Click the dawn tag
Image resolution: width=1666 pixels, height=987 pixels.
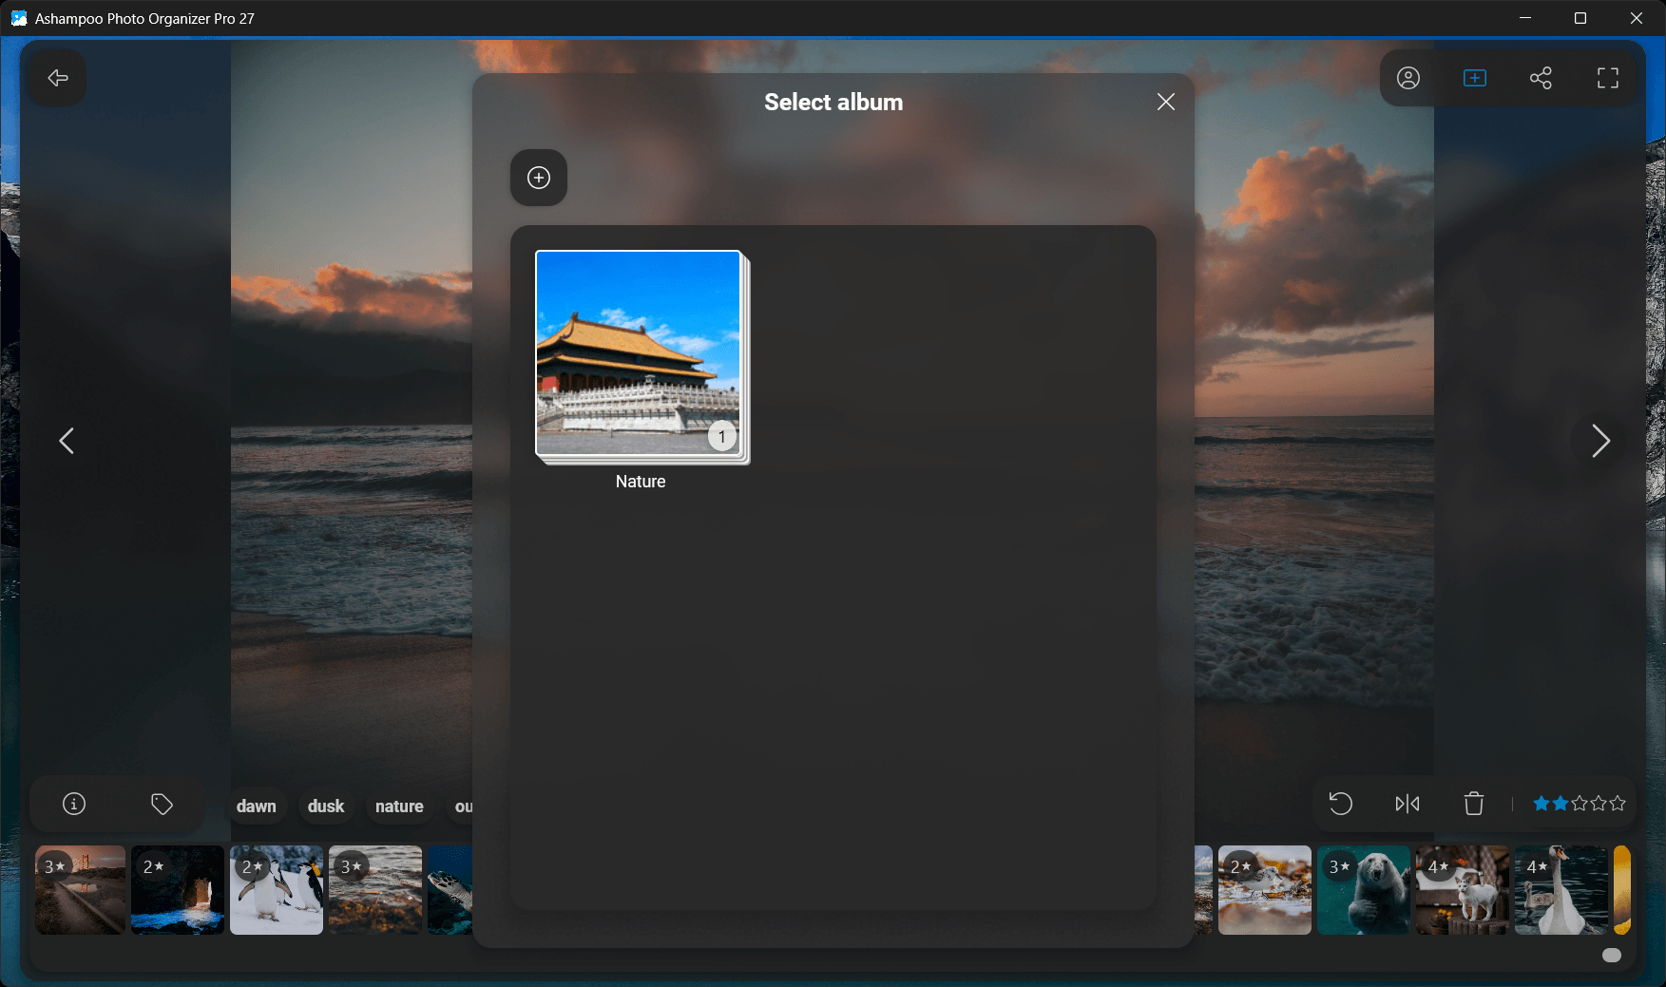(257, 807)
